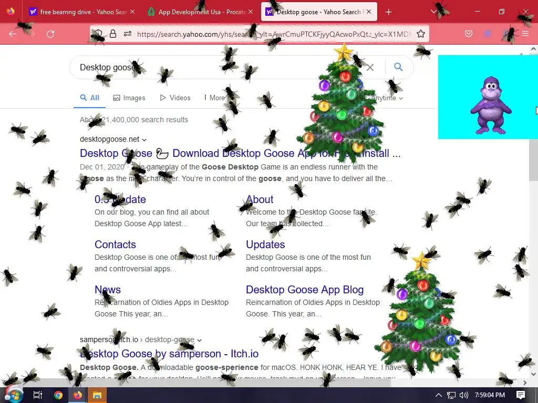Open the volume tray icon
Screen dimensions: 538x403
463,395
